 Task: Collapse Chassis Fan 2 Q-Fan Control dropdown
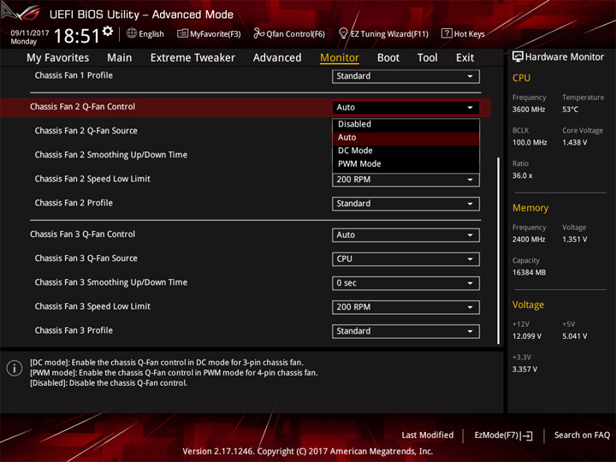coord(406,107)
